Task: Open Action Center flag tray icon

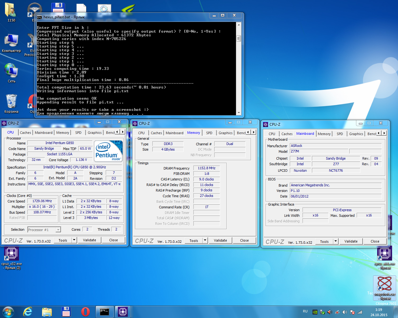Action: [x=352, y=312]
